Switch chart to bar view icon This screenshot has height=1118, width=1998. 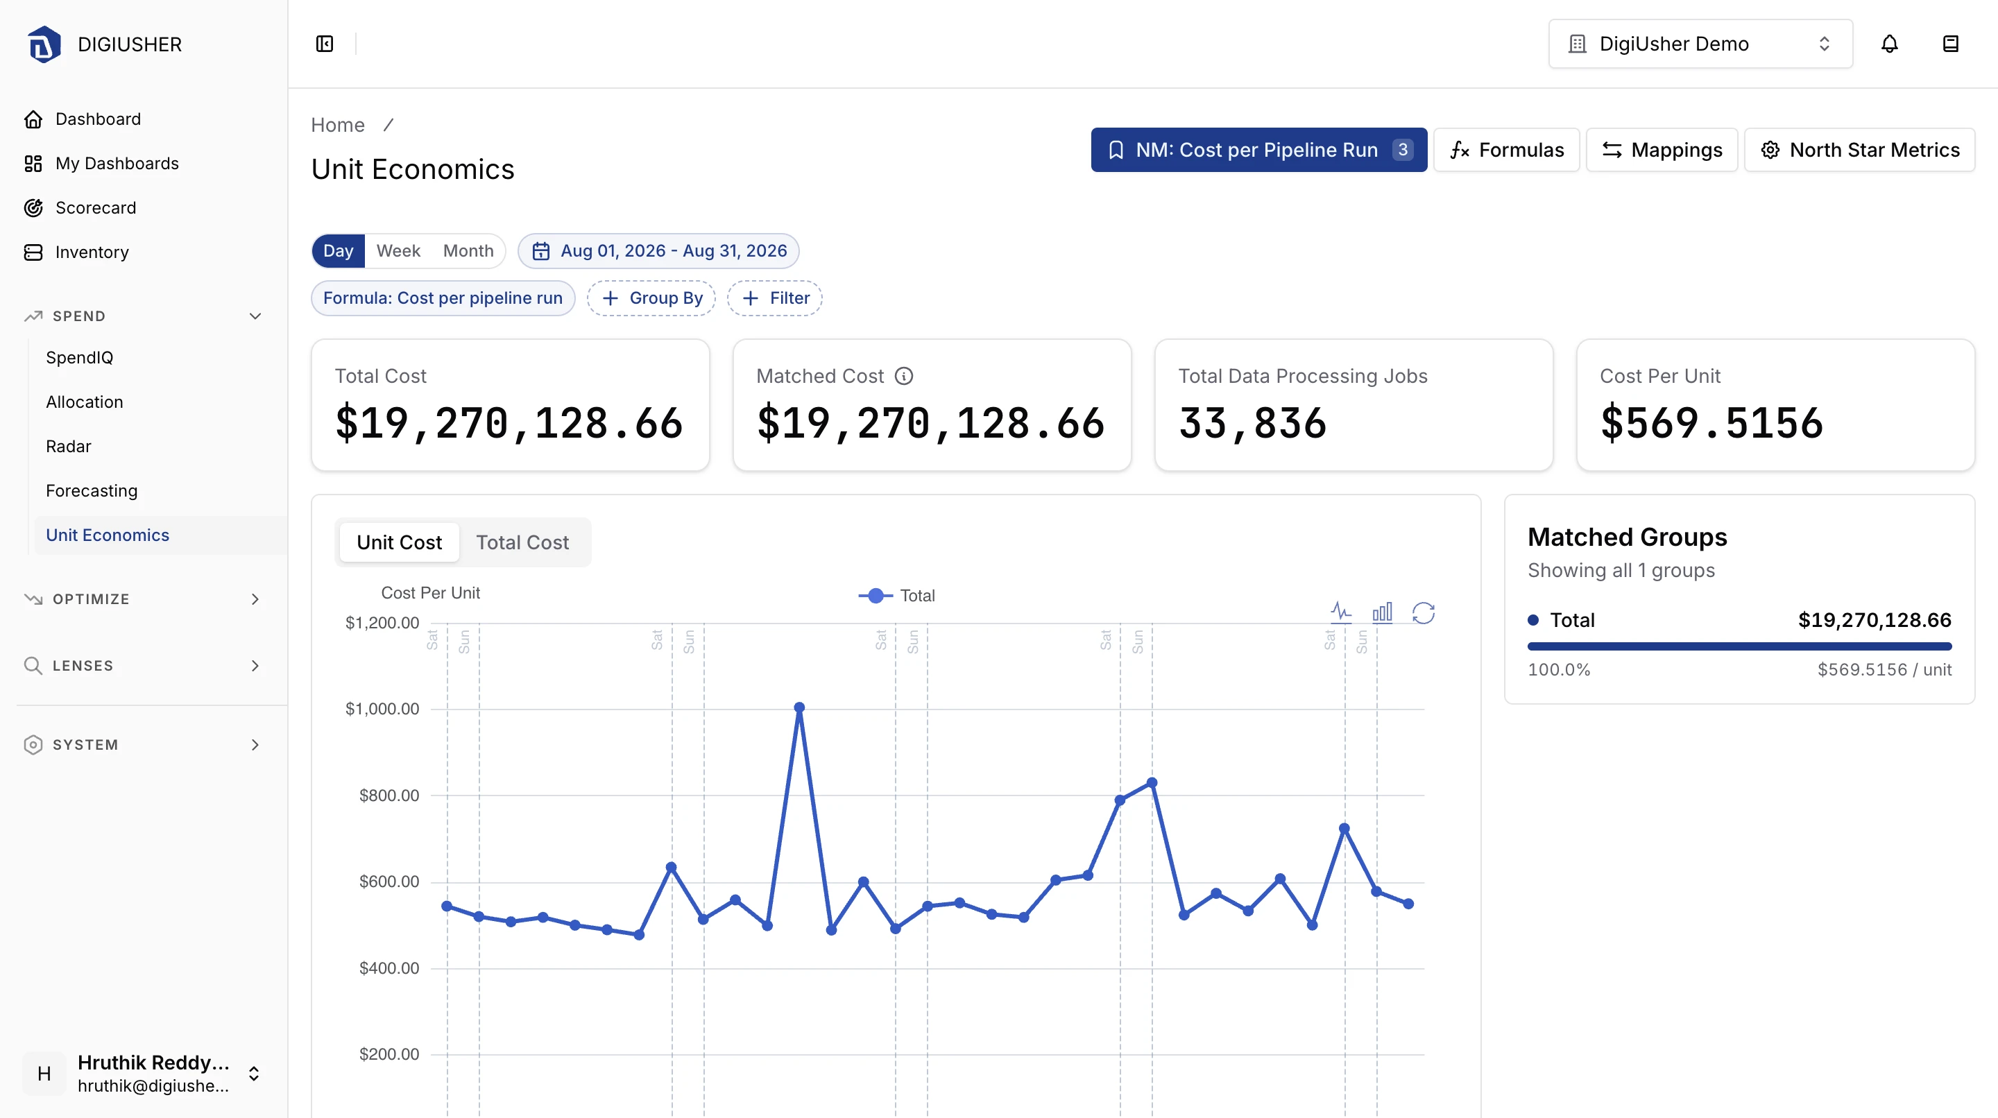(1382, 612)
